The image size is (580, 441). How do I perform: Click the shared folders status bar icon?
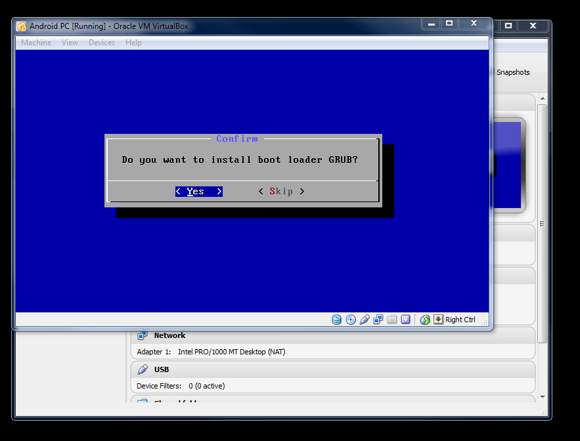391,320
